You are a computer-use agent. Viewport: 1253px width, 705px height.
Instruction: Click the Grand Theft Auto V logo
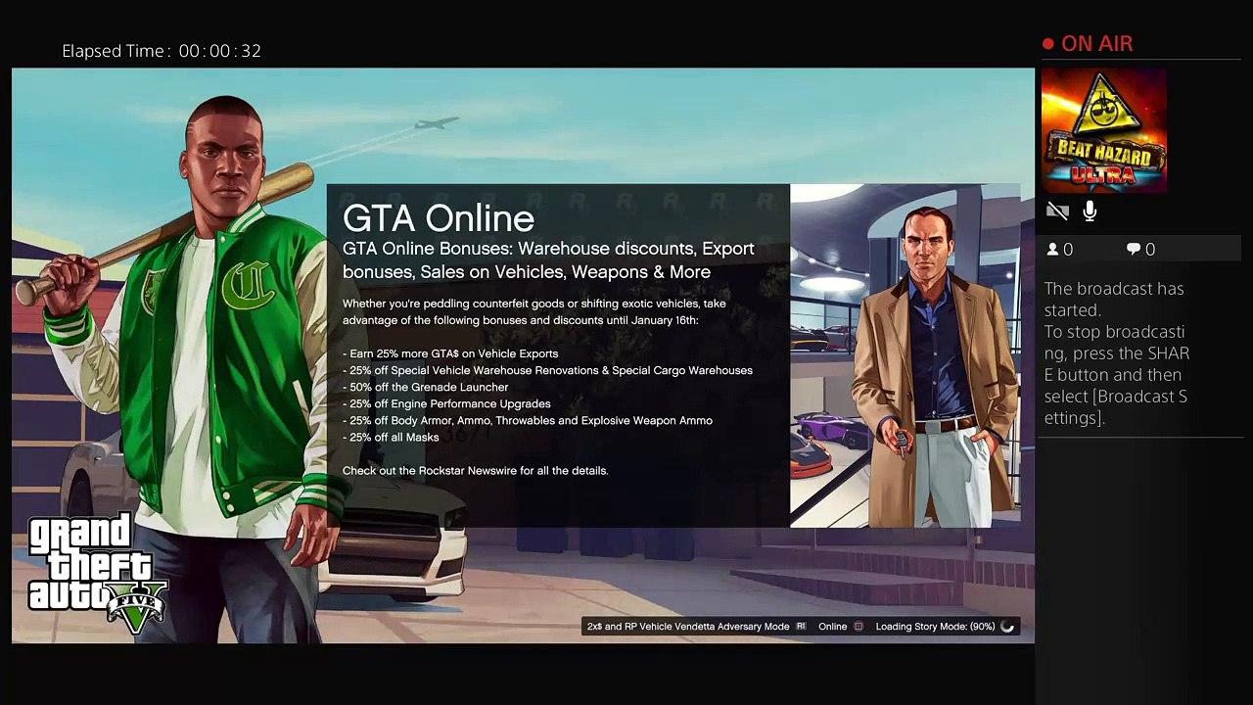[x=97, y=573]
